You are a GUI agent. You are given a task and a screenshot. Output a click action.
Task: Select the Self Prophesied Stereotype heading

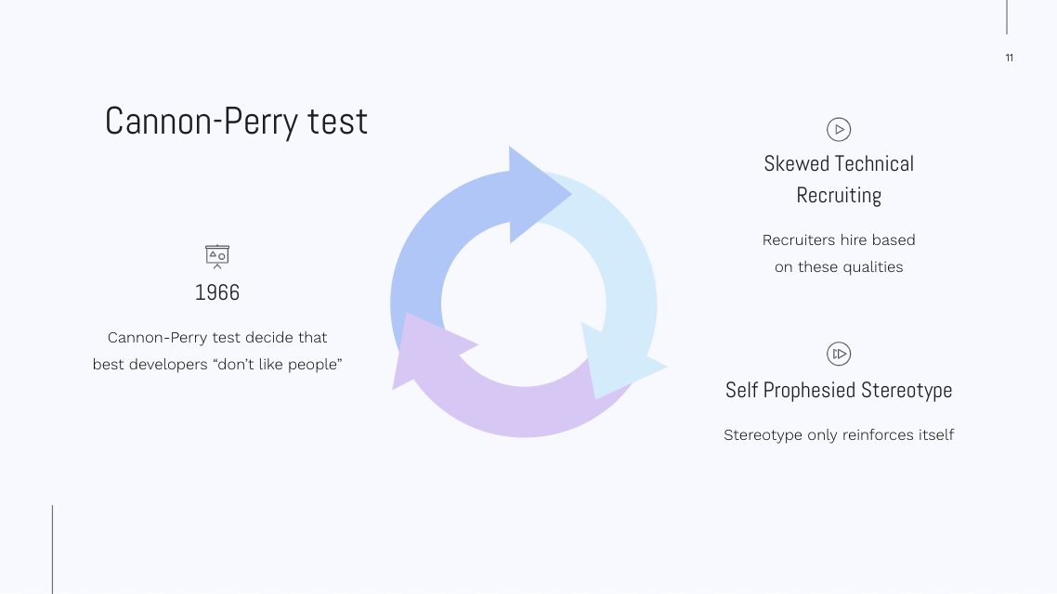839,390
